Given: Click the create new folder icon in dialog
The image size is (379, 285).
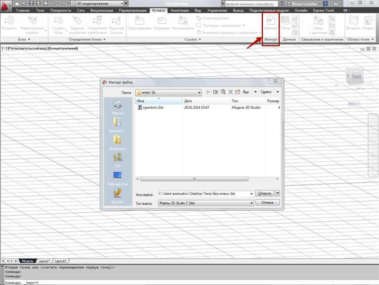Looking at the screenshot, I should 238,92.
